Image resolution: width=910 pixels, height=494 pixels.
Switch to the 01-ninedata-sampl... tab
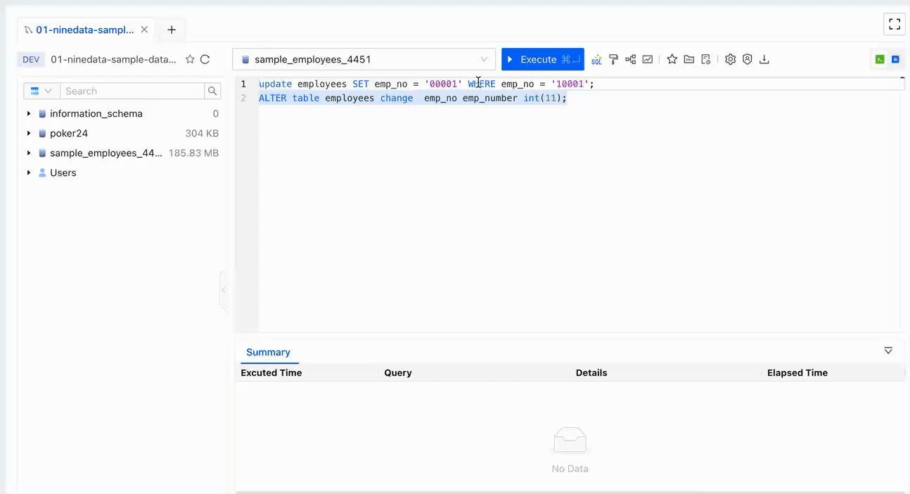point(84,30)
